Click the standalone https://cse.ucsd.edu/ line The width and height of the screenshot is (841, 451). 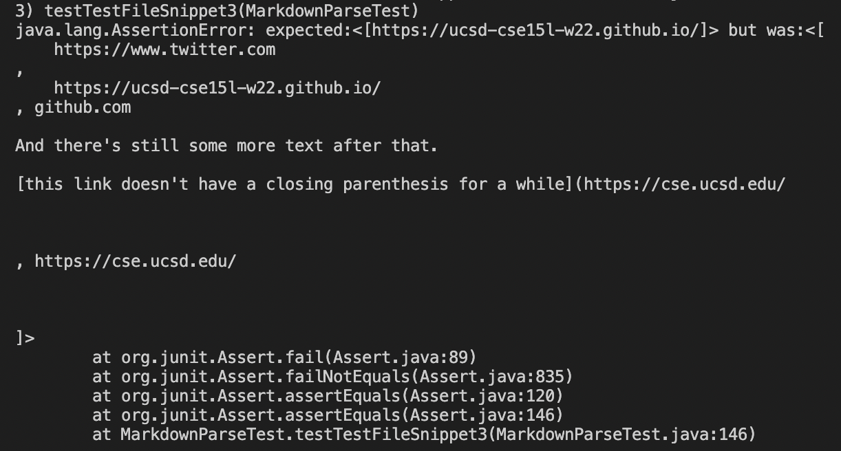[136, 261]
